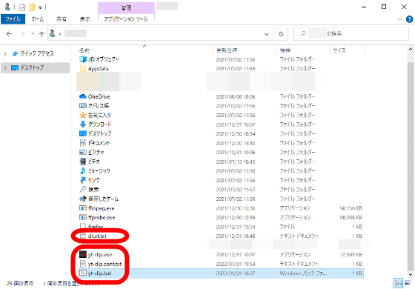The image size is (415, 289).
Task: Open the OneDrive cloud icon
Action: 83,96
